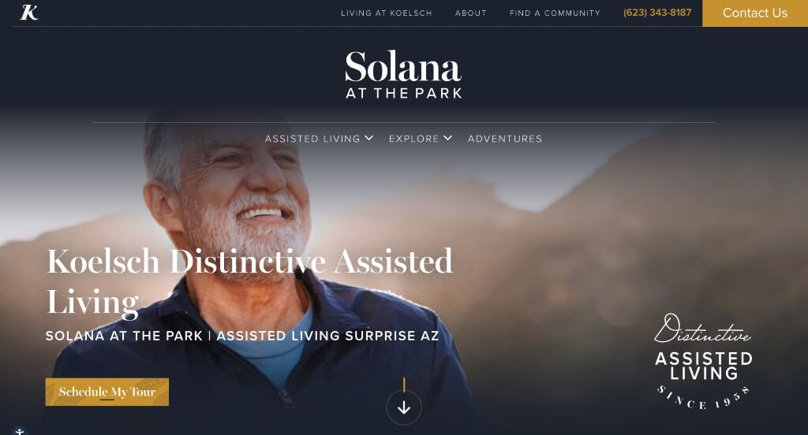This screenshot has height=435, width=808.
Task: Click the chevron next to Assisted Living
Action: [369, 138]
